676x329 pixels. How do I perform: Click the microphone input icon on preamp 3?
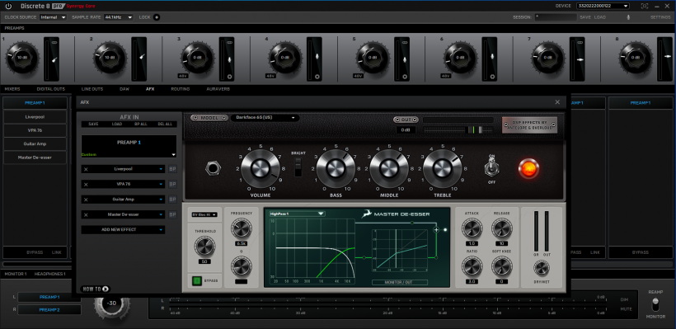click(x=230, y=58)
